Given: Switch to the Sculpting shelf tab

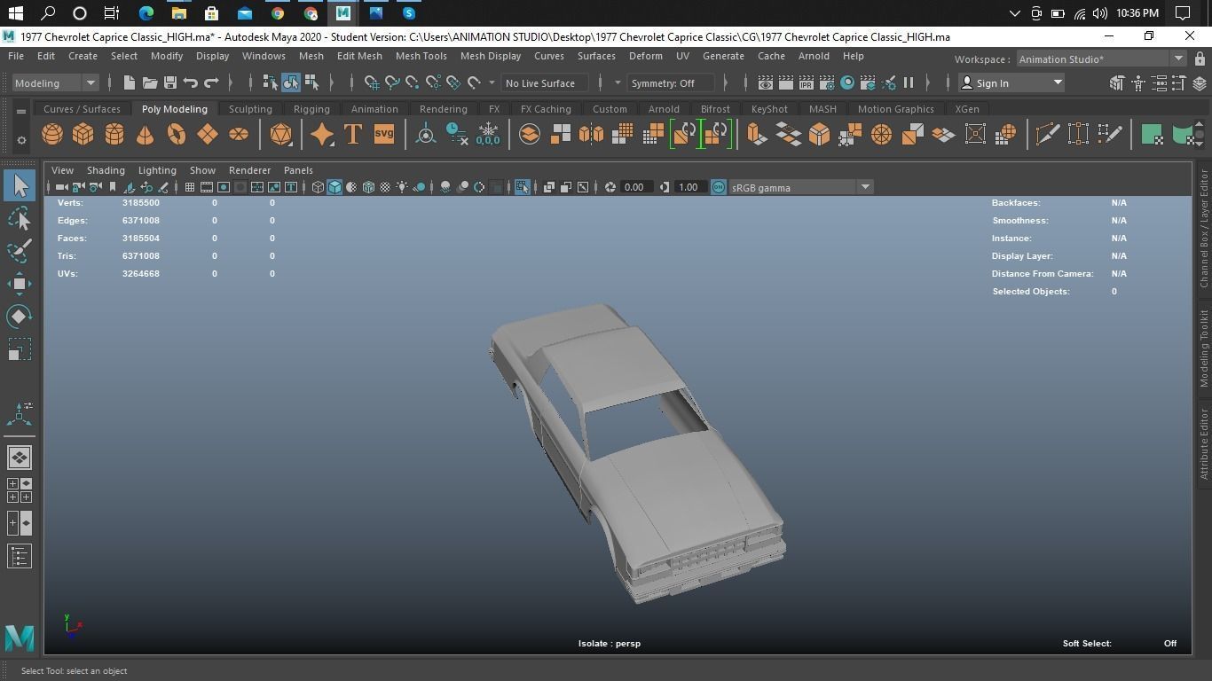Looking at the screenshot, I should 250,109.
